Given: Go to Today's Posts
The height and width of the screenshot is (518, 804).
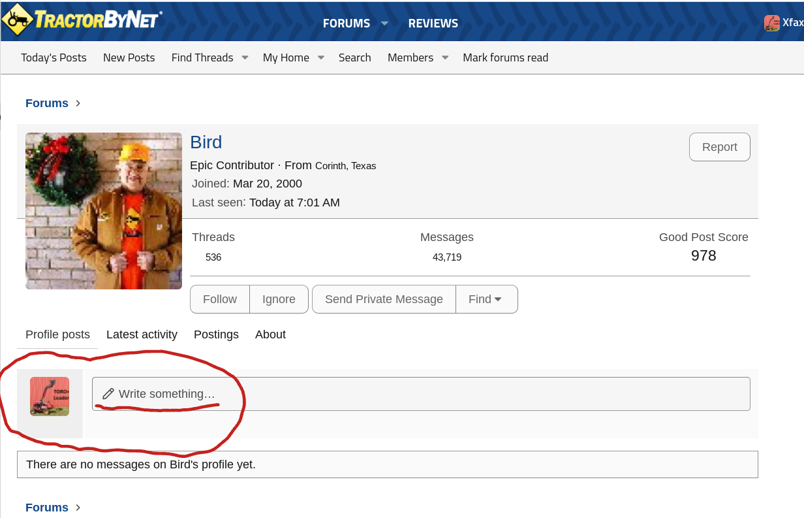Looking at the screenshot, I should point(54,57).
